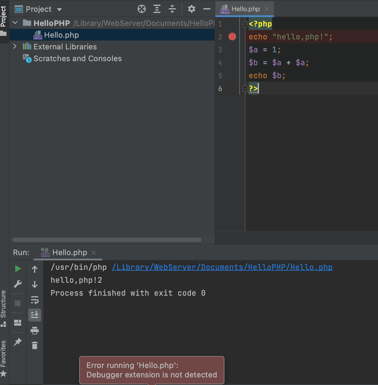Toggle scroll to end of console
The image size is (378, 385).
point(35,315)
